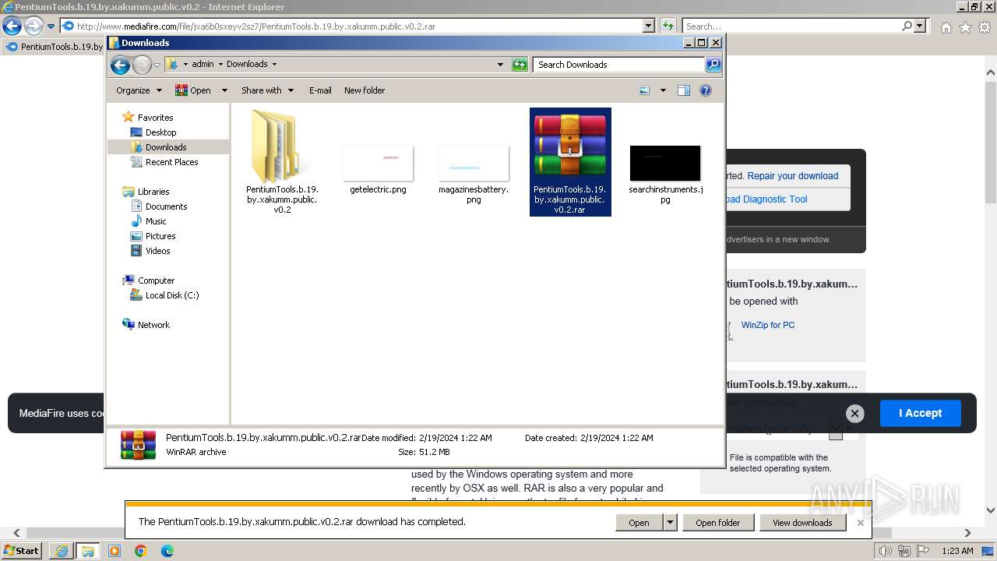Open IE tools gear icon

[x=985, y=27]
